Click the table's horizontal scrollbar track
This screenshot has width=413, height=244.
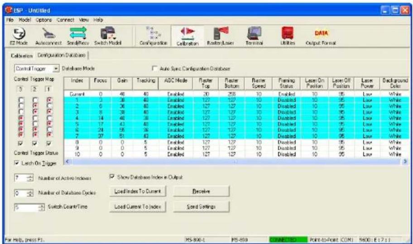tap(236, 161)
